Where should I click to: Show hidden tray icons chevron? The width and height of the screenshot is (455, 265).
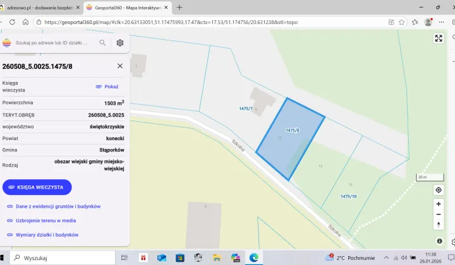(x=386, y=257)
